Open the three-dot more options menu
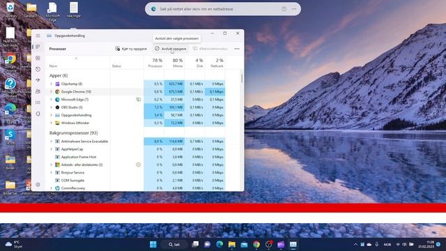Screen dimensions: 446x251 pyautogui.click(x=237, y=49)
